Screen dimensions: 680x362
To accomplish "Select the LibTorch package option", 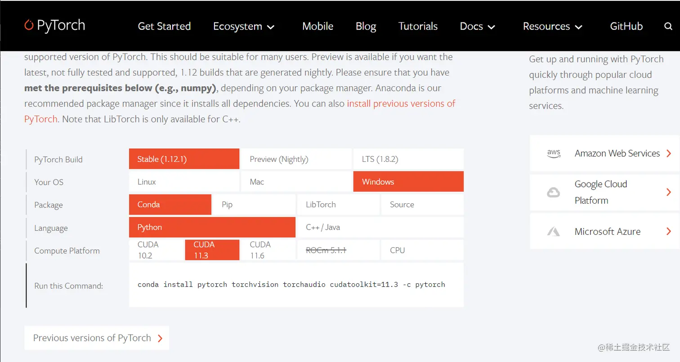I will coord(338,205).
